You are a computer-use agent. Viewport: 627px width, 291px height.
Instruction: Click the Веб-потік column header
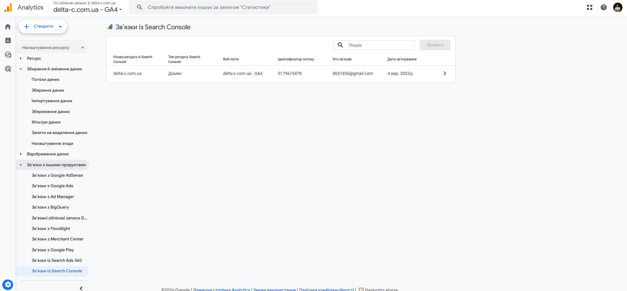231,59
